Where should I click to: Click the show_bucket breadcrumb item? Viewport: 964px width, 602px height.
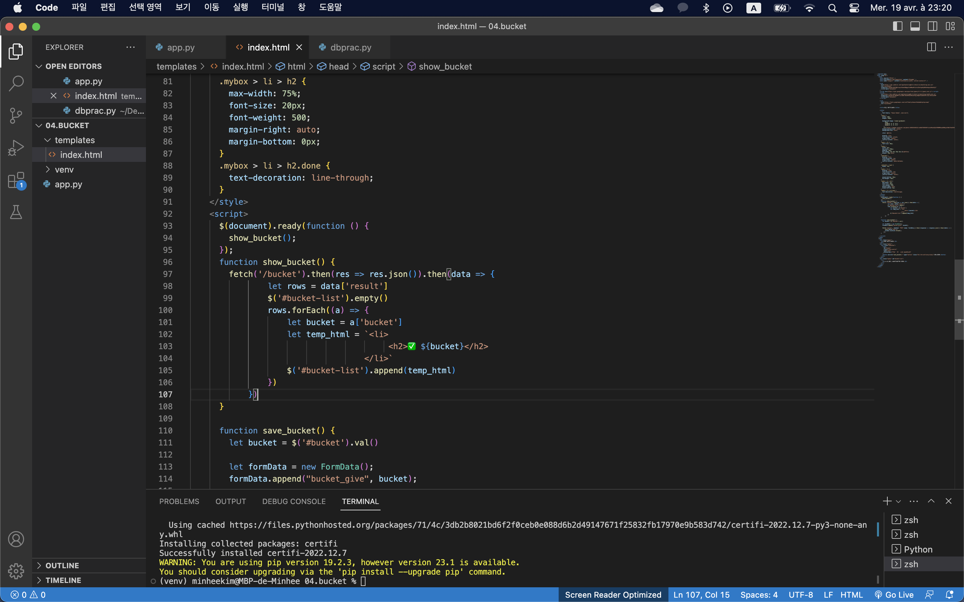(x=440, y=67)
